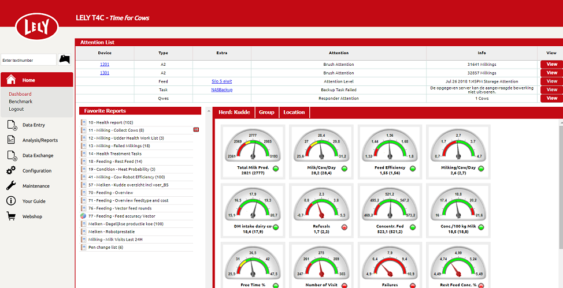Image resolution: width=563 pixels, height=288 pixels.
Task: Open report 76 - Vector feed rounds
Action: point(120,208)
